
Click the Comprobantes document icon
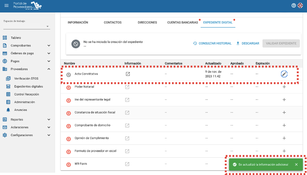(5, 45)
